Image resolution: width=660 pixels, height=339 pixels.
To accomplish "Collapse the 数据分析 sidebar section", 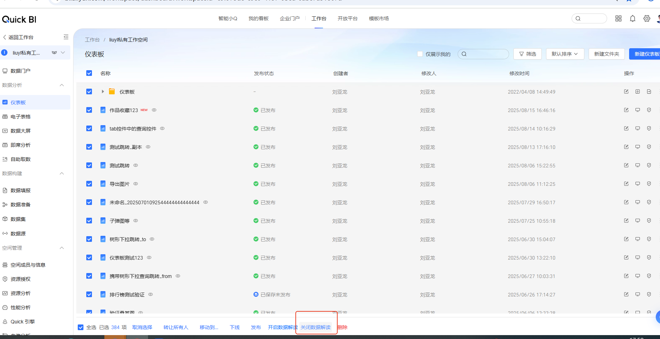I will [62, 85].
